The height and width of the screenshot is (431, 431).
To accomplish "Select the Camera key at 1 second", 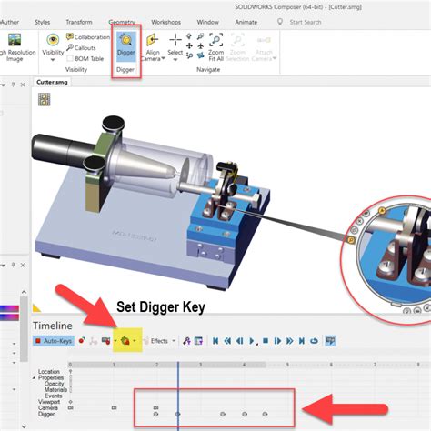I will [114, 408].
